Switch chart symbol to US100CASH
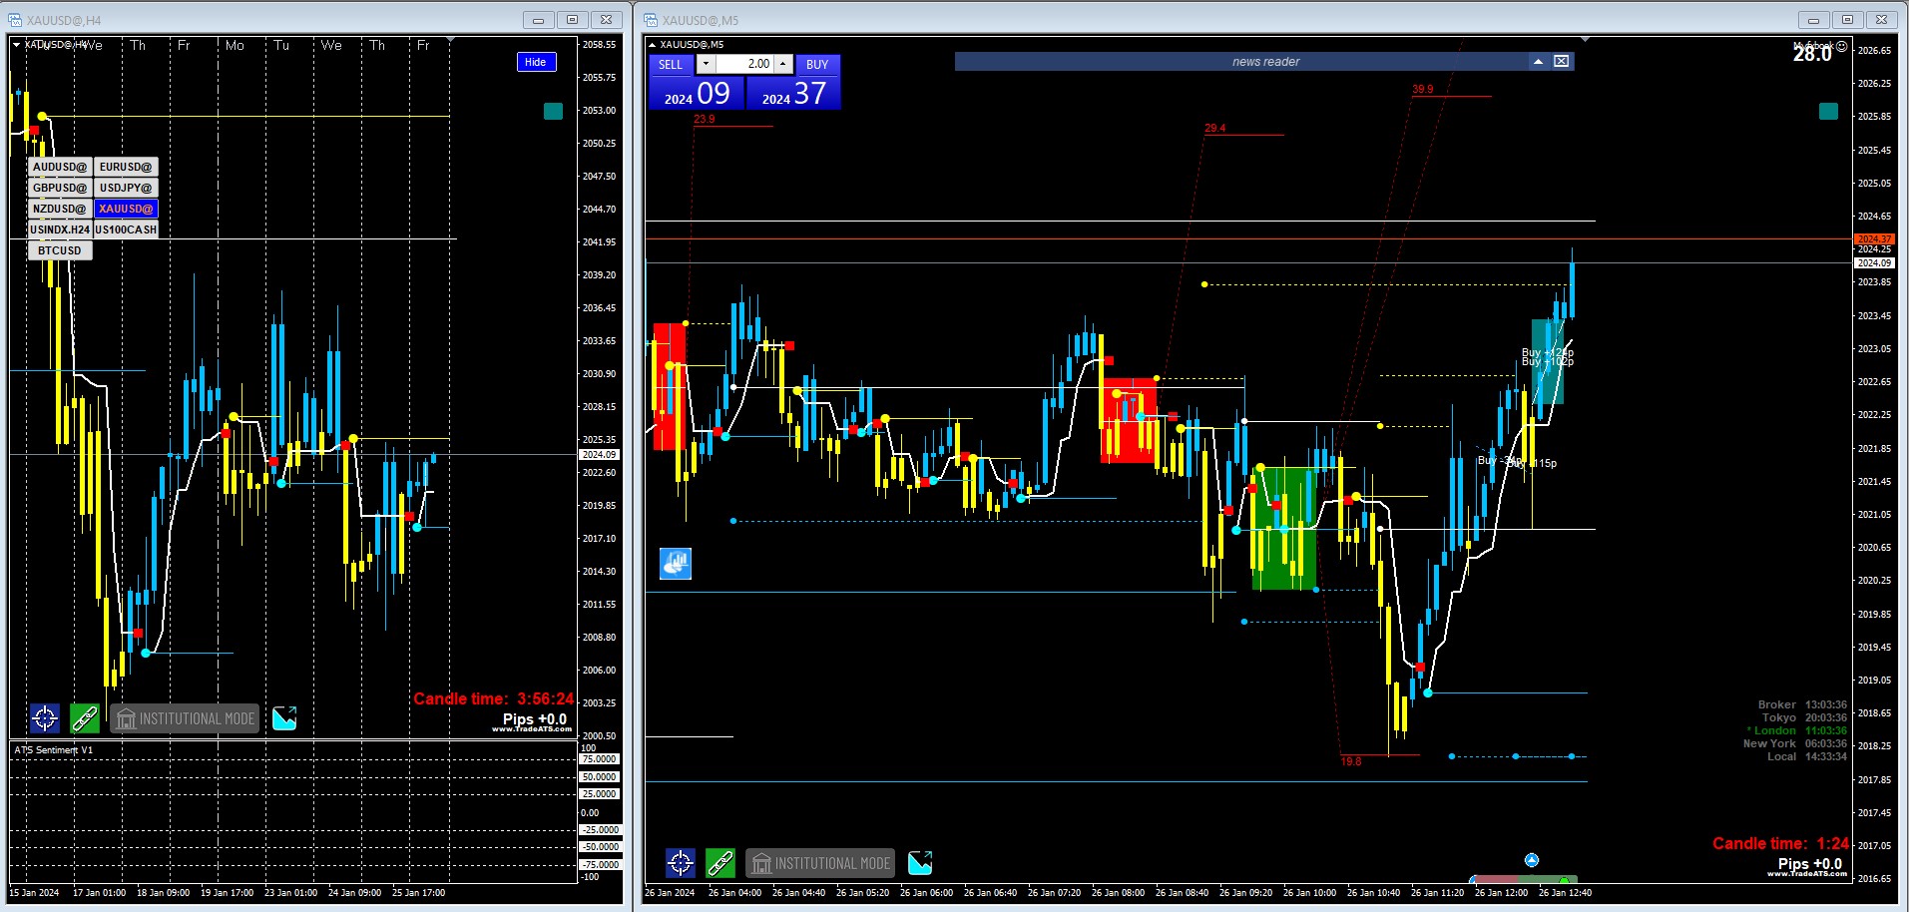This screenshot has width=1909, height=912. 126,229
